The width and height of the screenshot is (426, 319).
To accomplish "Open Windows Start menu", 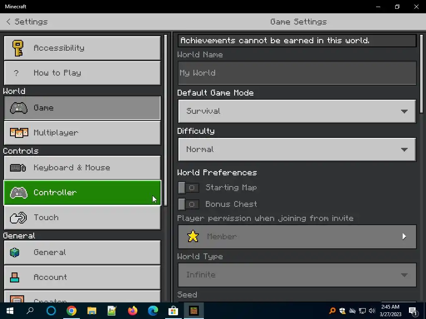I will click(x=10, y=311).
